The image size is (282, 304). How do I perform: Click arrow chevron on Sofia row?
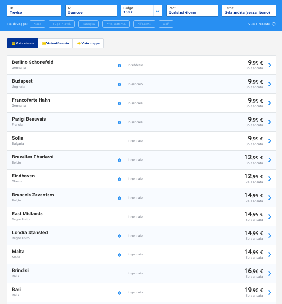click(270, 141)
